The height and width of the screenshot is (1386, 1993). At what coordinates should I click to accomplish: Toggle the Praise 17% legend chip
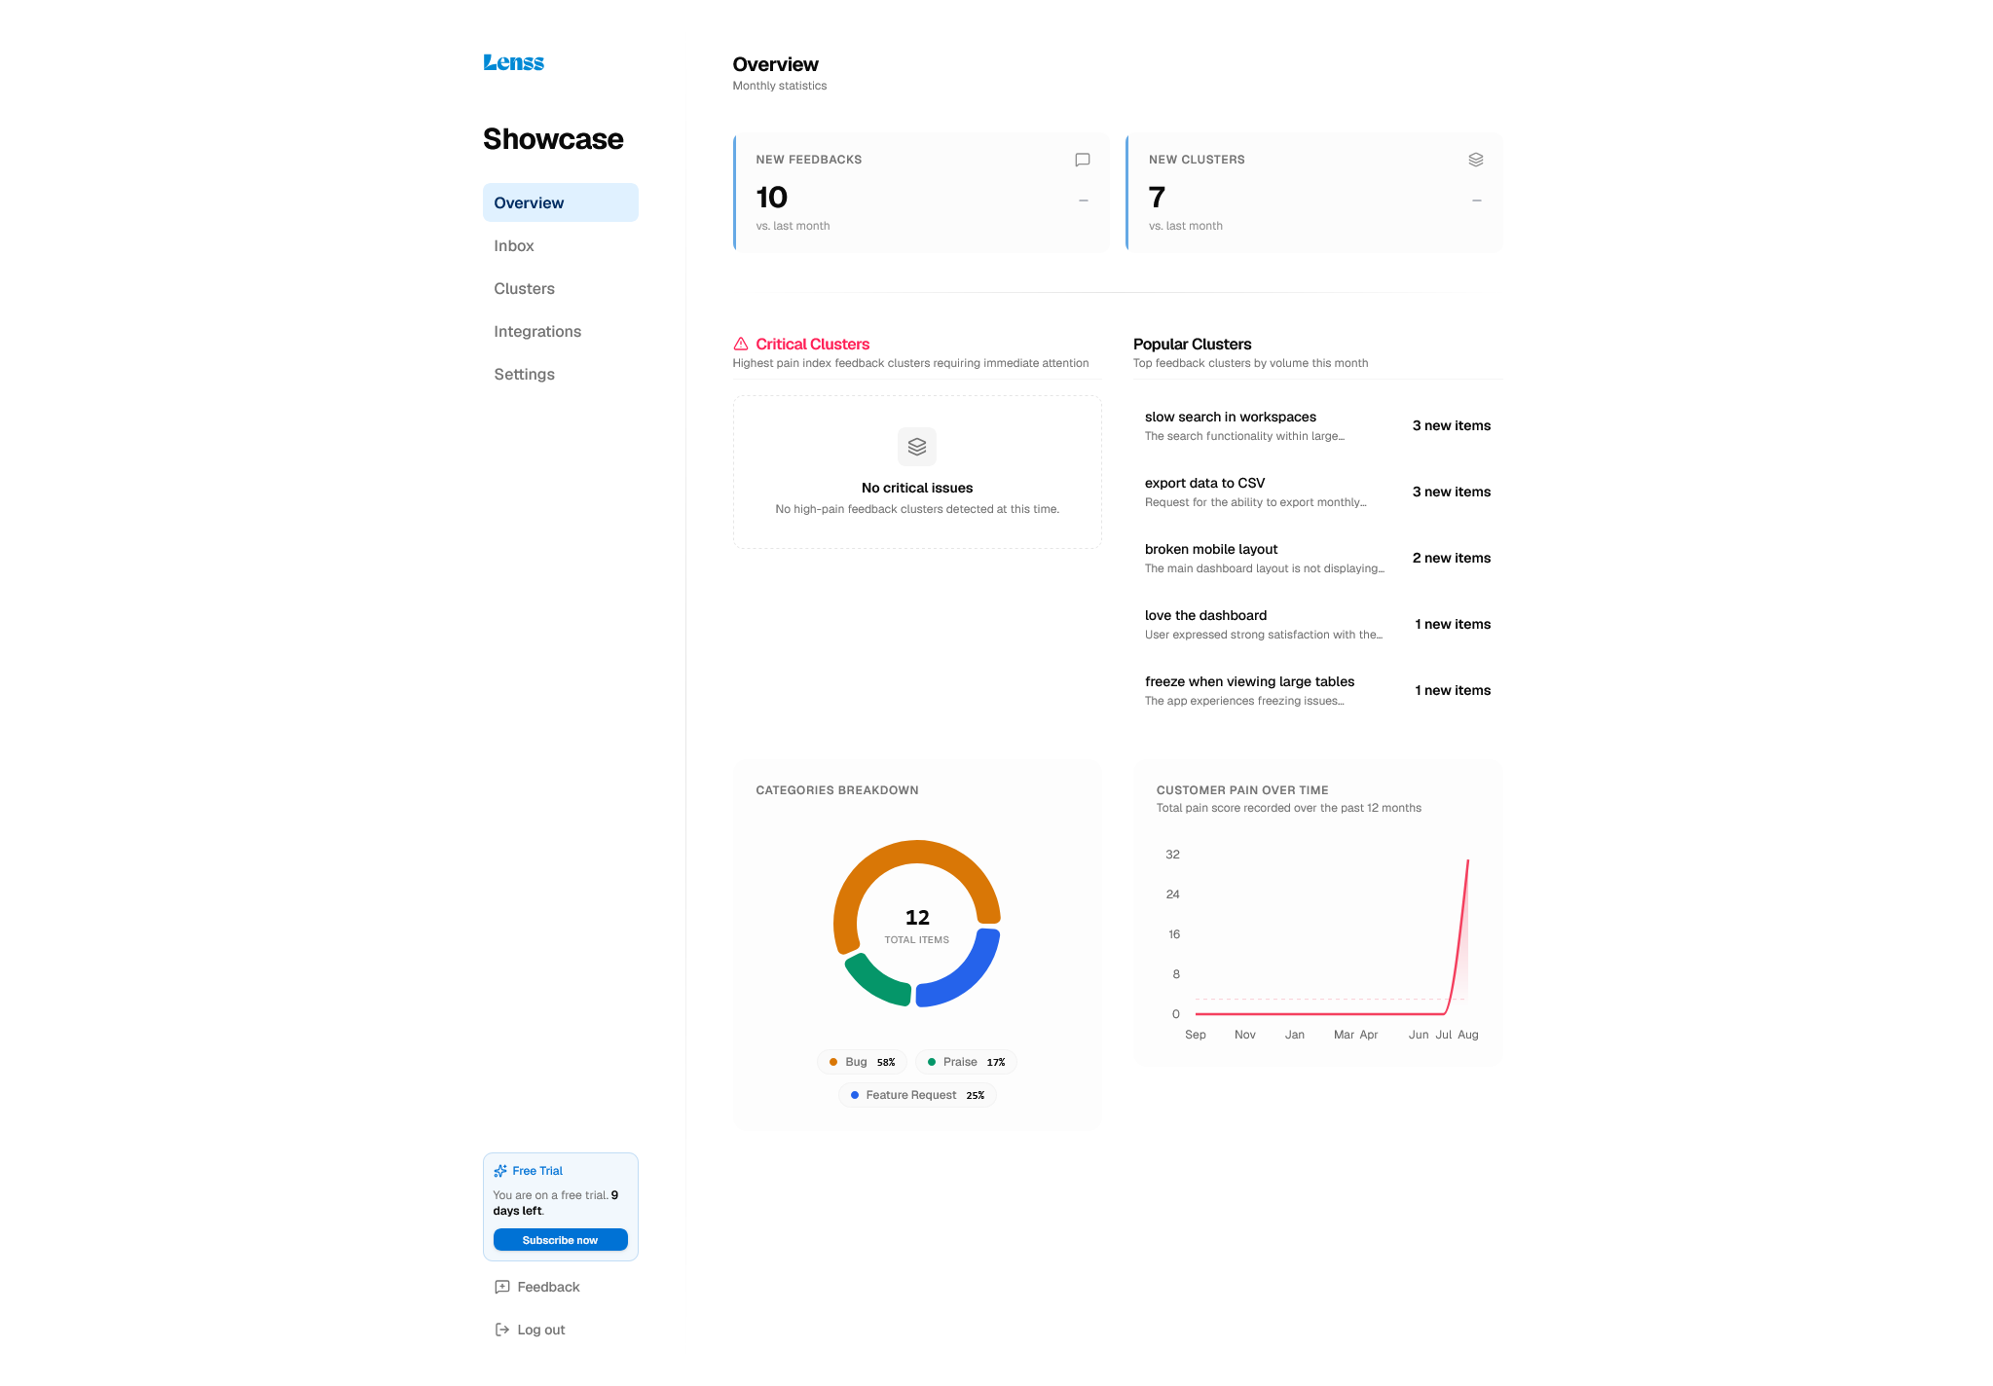(x=966, y=1062)
